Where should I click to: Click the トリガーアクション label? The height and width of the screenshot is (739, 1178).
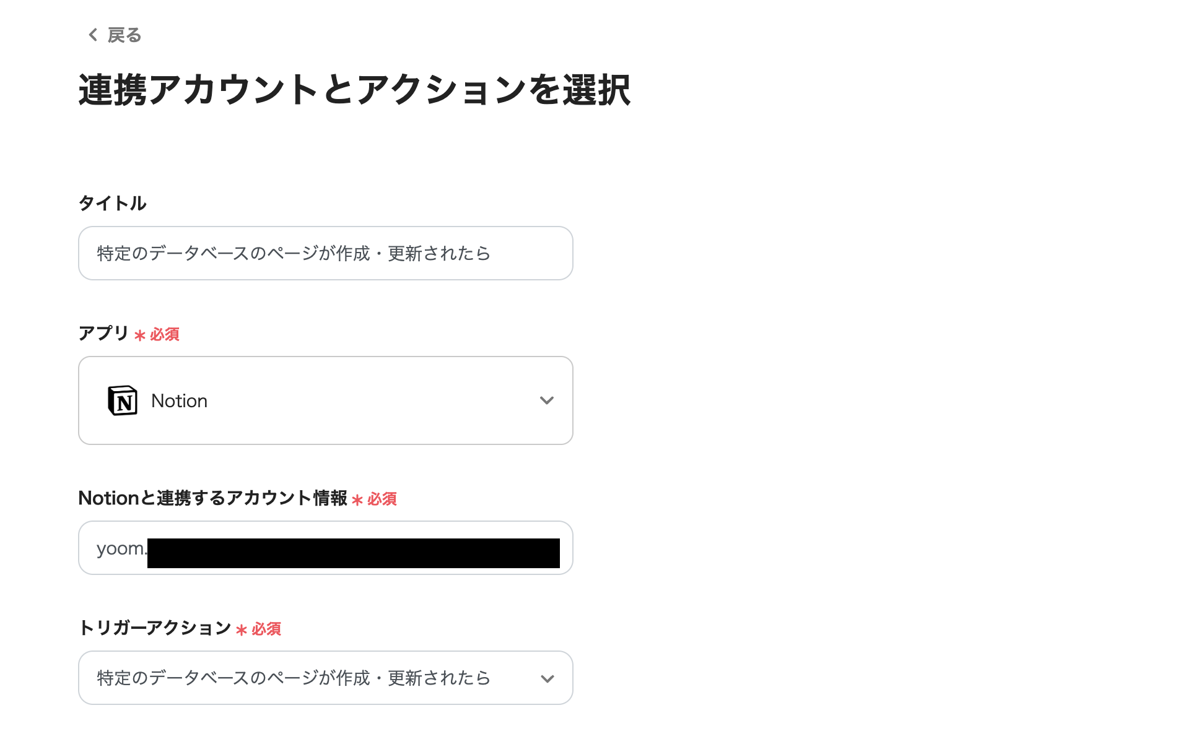[154, 629]
